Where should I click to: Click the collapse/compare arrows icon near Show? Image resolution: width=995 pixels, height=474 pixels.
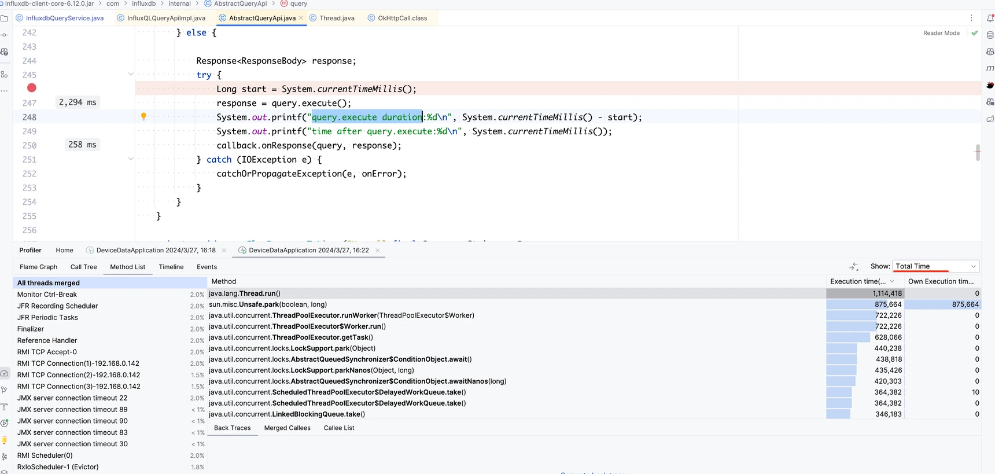coord(854,266)
